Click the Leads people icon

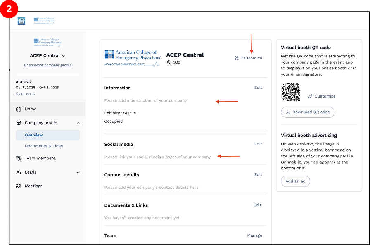pyautogui.click(x=19, y=172)
